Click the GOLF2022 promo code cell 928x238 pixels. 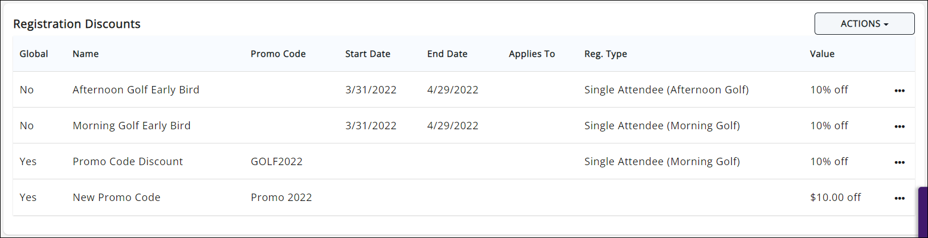pyautogui.click(x=276, y=162)
